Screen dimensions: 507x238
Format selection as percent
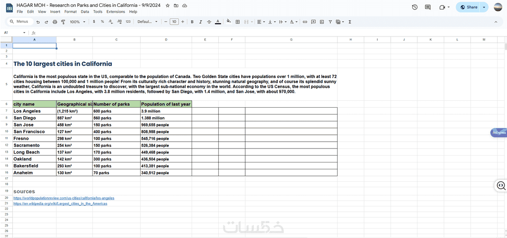pos(102,22)
